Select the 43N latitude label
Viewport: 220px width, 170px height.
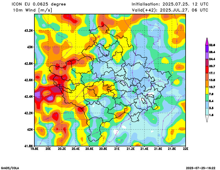(30, 47)
